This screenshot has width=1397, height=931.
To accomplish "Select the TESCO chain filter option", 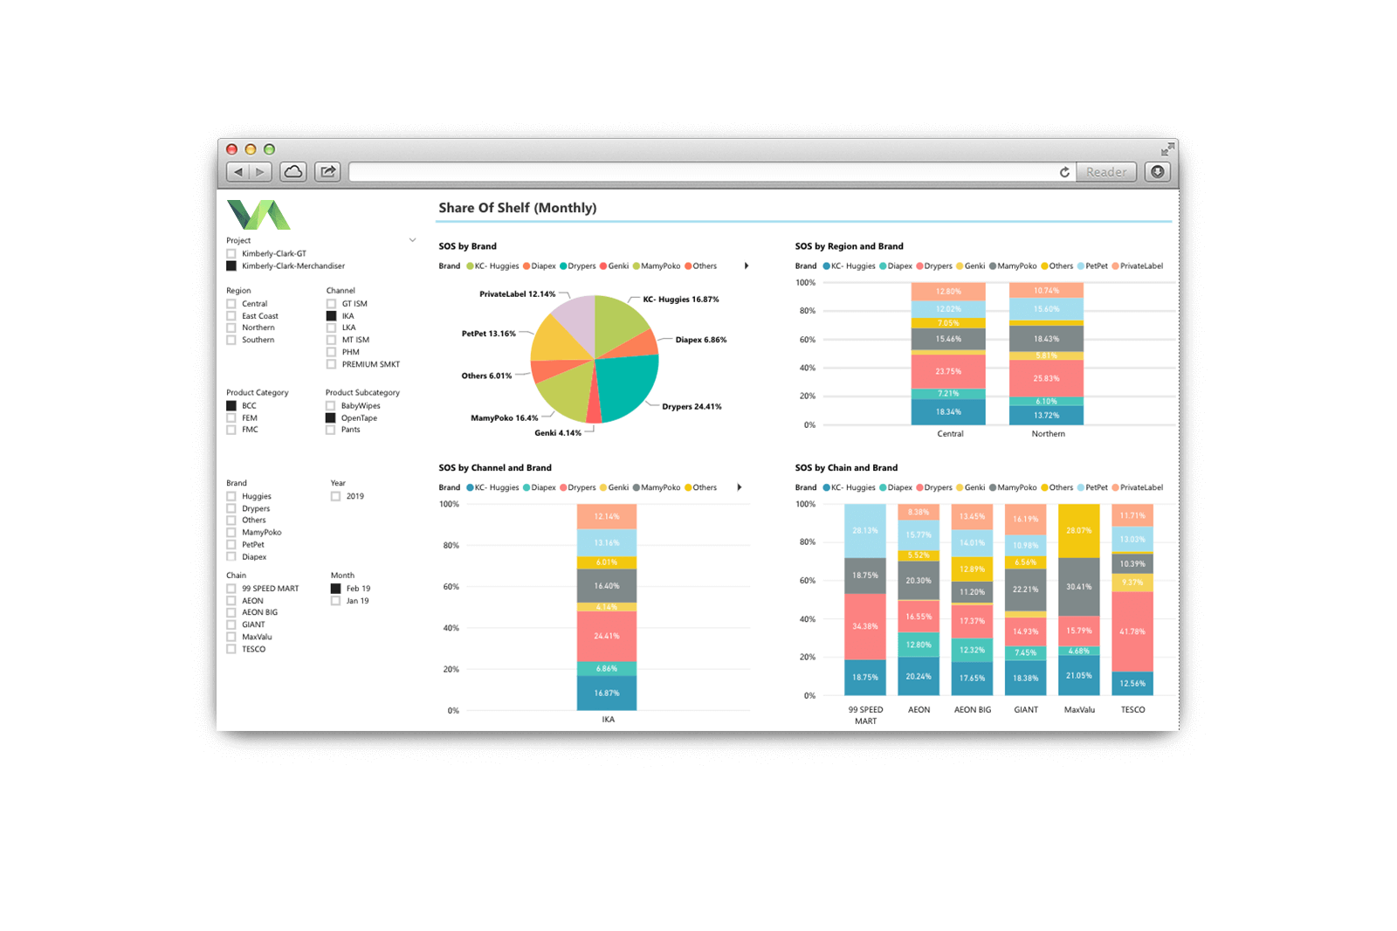I will pyautogui.click(x=231, y=649).
